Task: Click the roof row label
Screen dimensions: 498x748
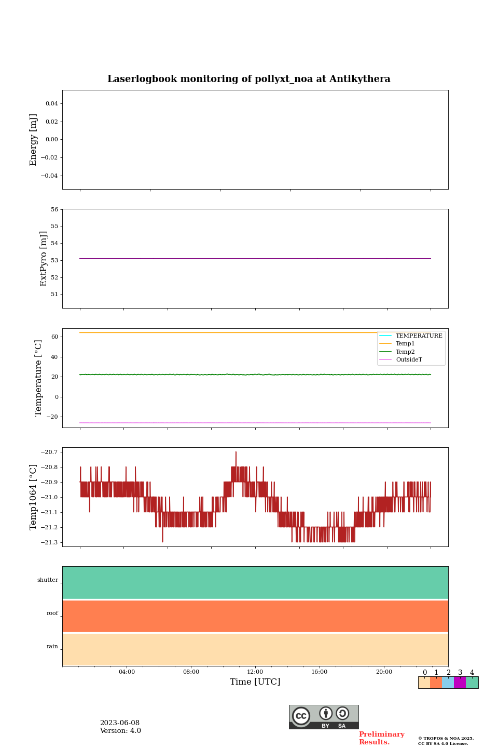Action: click(x=52, y=613)
